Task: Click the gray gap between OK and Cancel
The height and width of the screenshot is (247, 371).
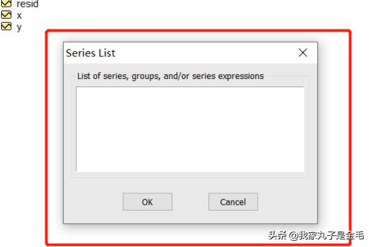Action: coord(190,202)
